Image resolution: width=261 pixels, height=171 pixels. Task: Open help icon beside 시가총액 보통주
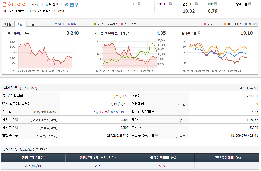17,127
